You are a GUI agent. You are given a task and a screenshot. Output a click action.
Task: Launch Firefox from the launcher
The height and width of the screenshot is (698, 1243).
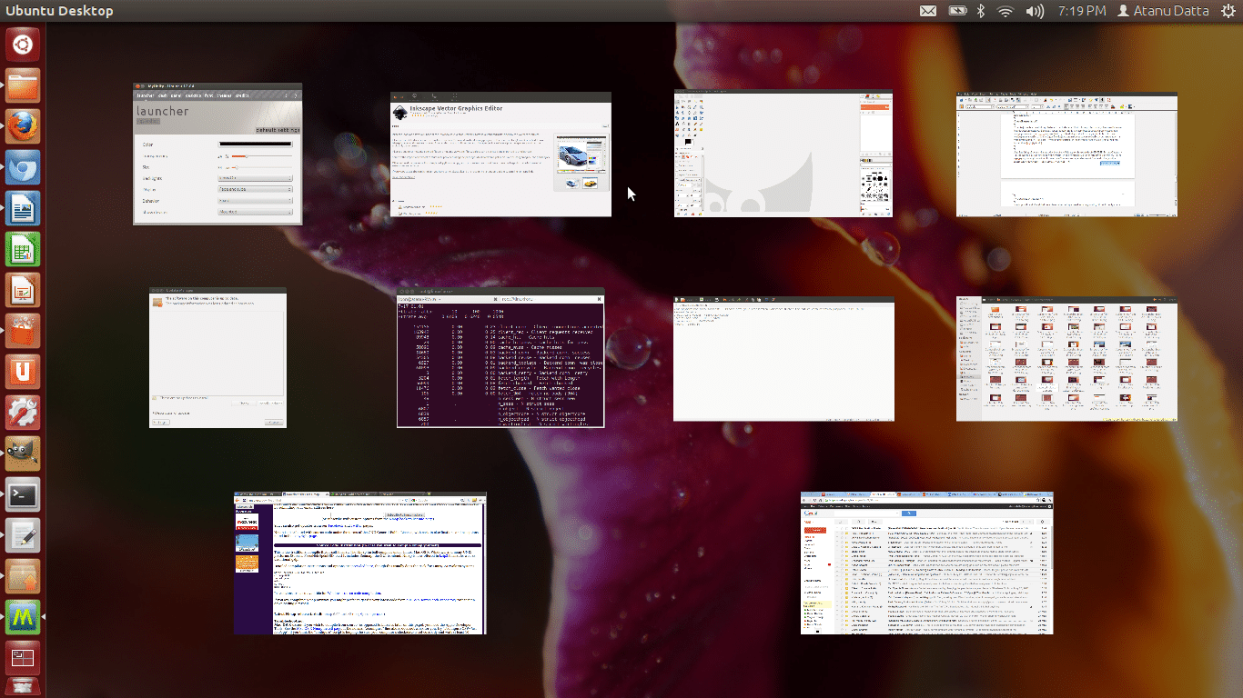click(x=23, y=127)
